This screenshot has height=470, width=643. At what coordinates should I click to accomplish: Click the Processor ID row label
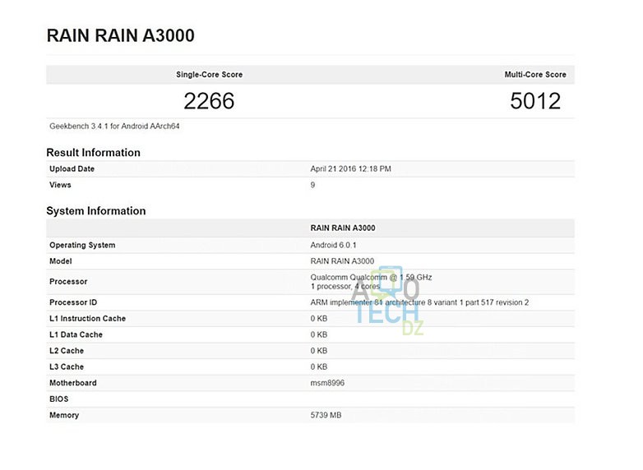click(73, 302)
